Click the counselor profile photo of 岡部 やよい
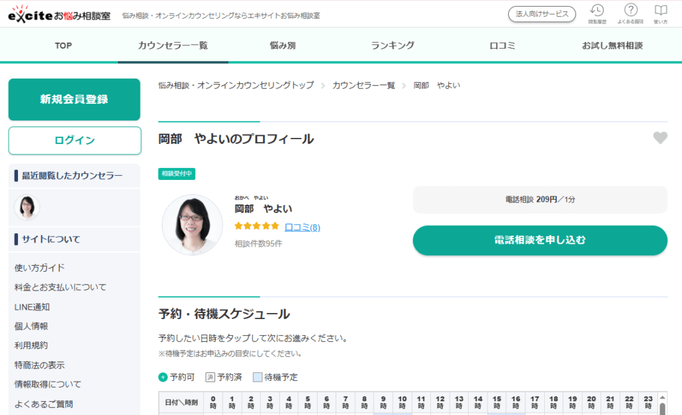 (192, 224)
